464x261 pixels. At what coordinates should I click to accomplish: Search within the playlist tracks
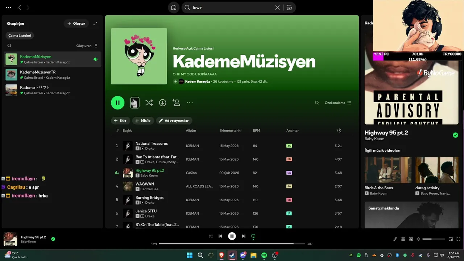pos(317,103)
